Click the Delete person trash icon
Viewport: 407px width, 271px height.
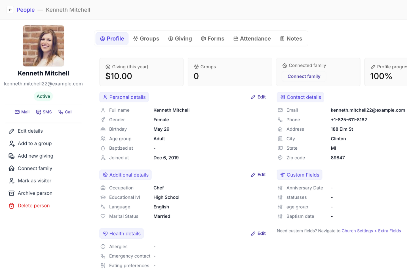[11, 205]
